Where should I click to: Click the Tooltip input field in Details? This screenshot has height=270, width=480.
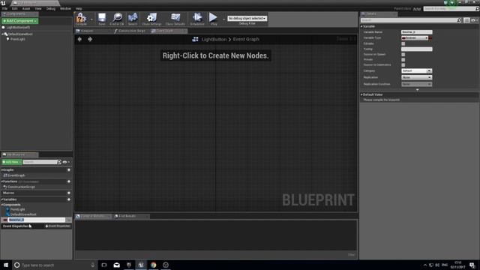417,49
